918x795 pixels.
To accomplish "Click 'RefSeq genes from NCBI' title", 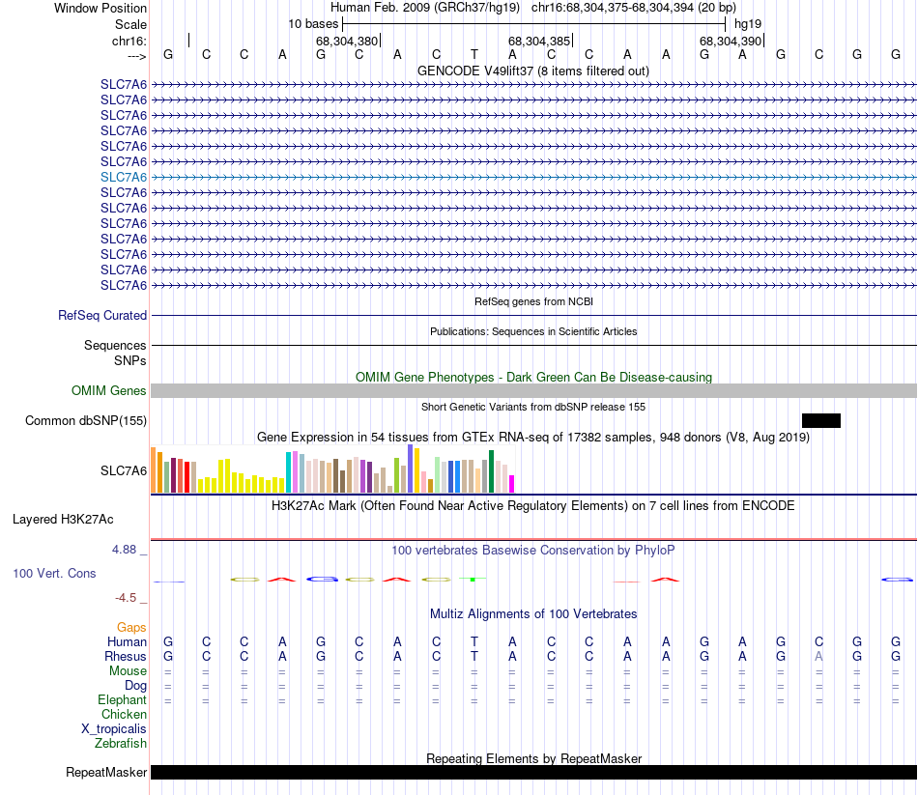I will click(533, 301).
